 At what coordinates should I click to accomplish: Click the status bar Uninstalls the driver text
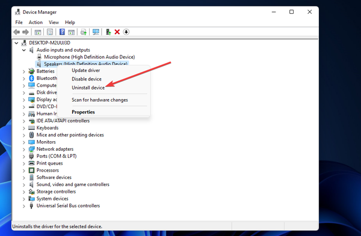tap(57, 226)
